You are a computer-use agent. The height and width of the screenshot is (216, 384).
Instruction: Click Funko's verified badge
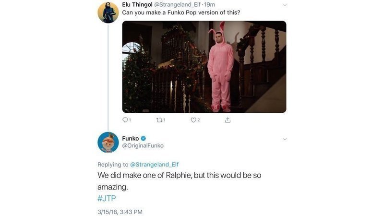(143, 139)
